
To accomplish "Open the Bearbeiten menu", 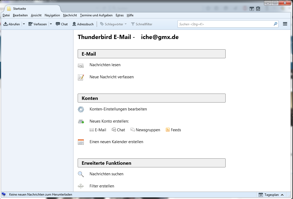I will click(x=20, y=15).
